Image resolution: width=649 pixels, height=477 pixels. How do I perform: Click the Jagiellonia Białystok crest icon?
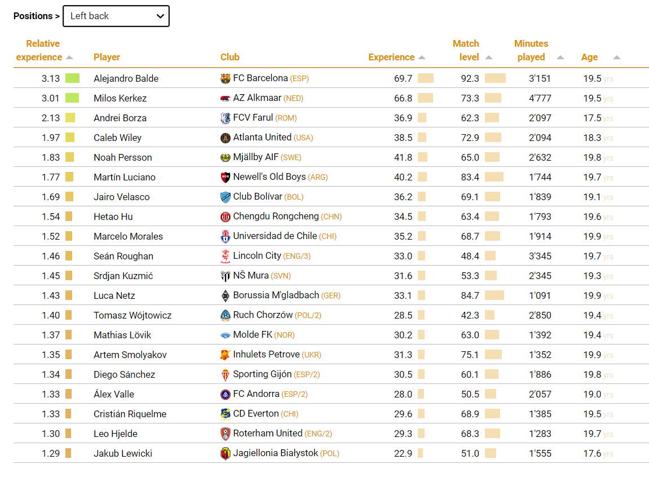point(226,454)
